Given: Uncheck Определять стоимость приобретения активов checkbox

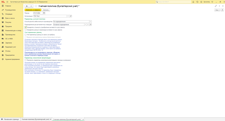Looking at the screenshot, I should 26,27.
